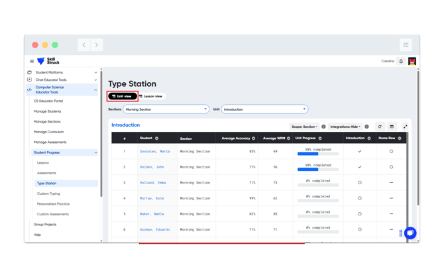Click info icon on Average Accuracy column
The image size is (444, 277).
[253, 138]
